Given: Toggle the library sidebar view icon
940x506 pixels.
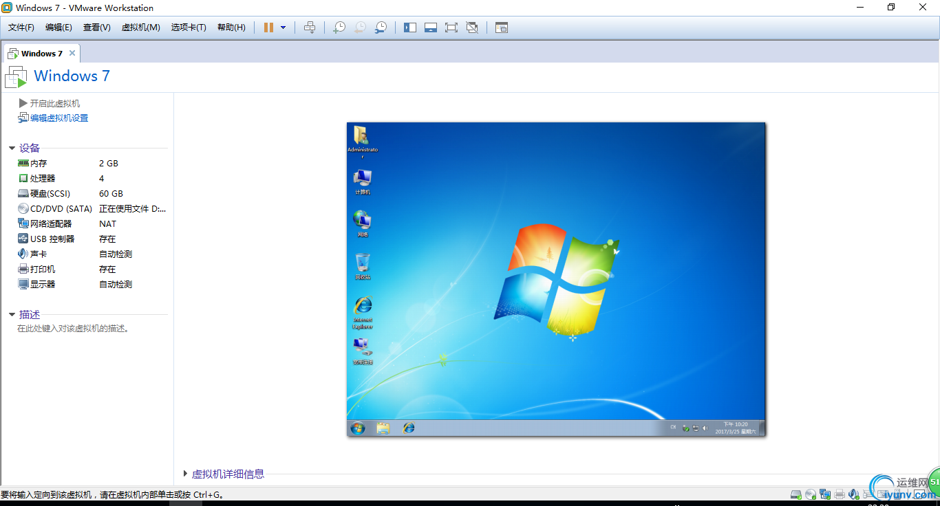Looking at the screenshot, I should pos(410,27).
